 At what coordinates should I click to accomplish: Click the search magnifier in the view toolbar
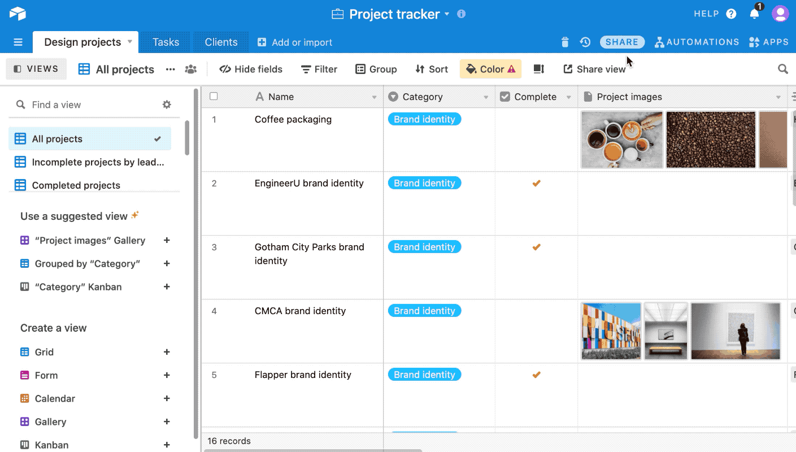click(782, 68)
